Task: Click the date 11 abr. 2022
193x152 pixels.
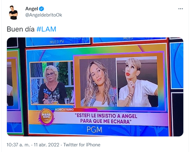Action: click(47, 145)
